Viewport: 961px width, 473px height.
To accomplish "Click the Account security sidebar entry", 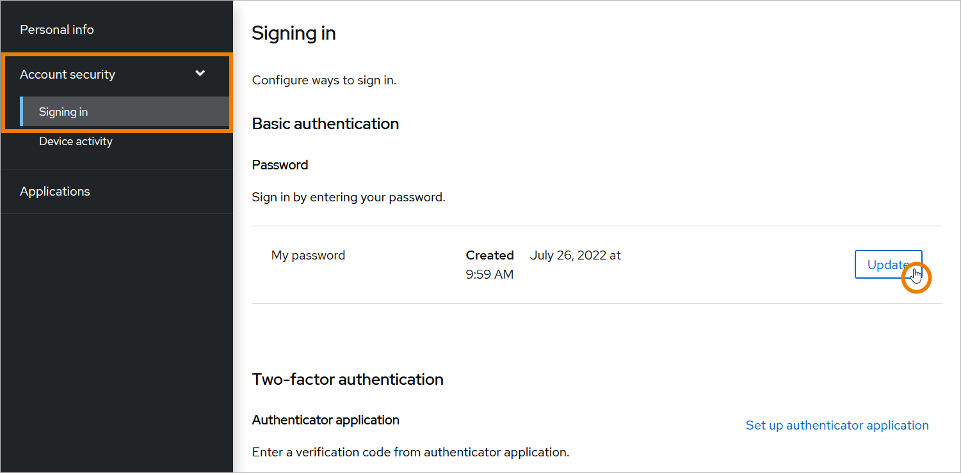I will click(67, 74).
